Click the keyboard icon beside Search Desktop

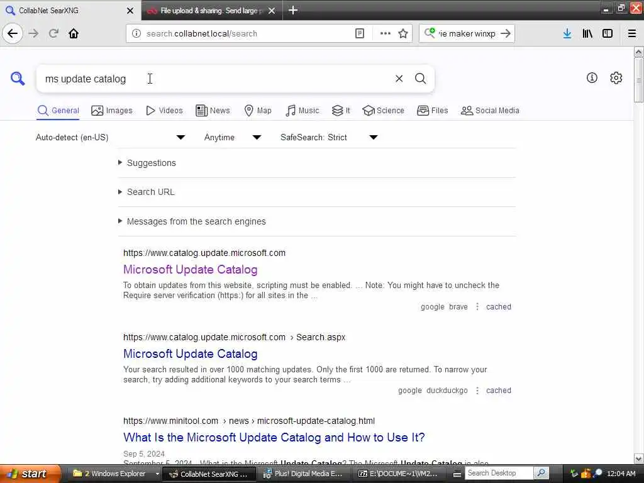point(457,474)
